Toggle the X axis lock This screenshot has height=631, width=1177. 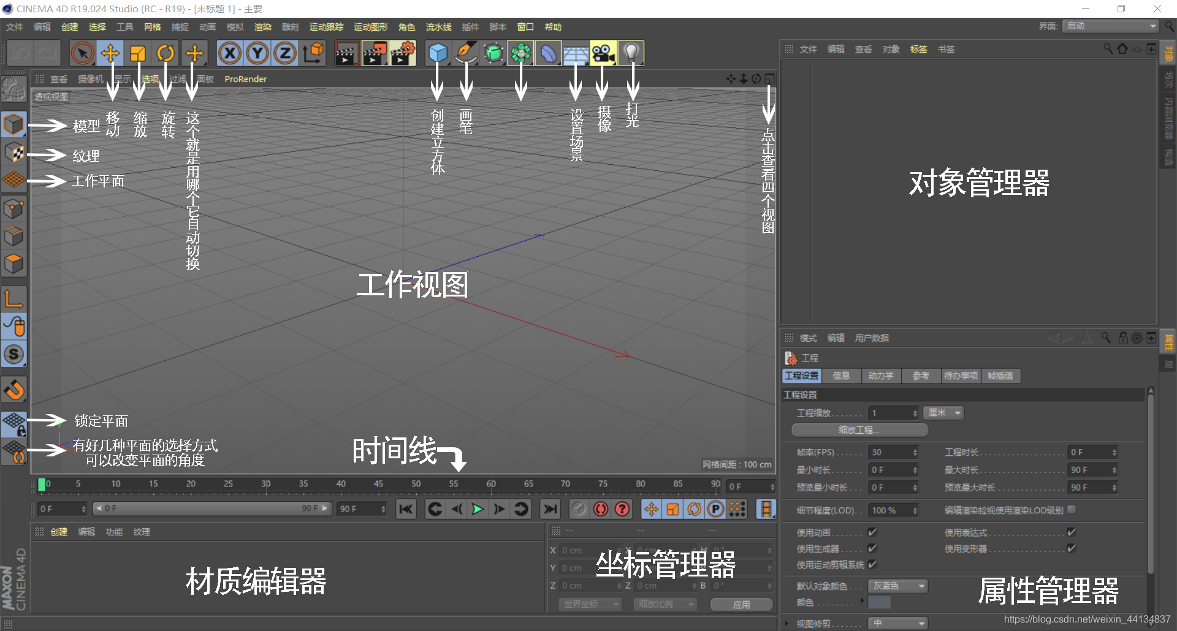click(x=230, y=53)
